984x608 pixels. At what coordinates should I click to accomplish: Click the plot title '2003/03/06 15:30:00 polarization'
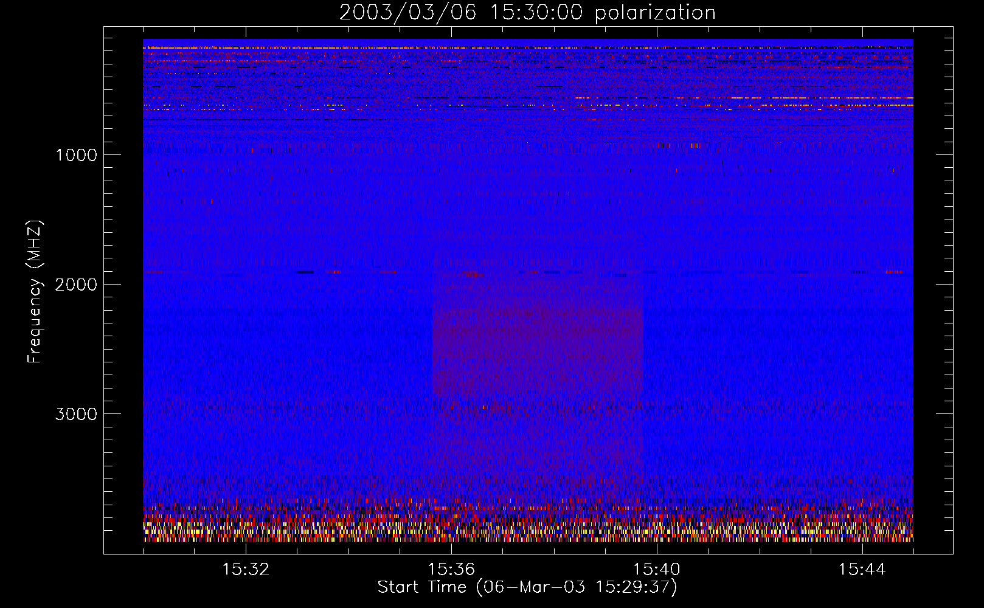tap(527, 13)
